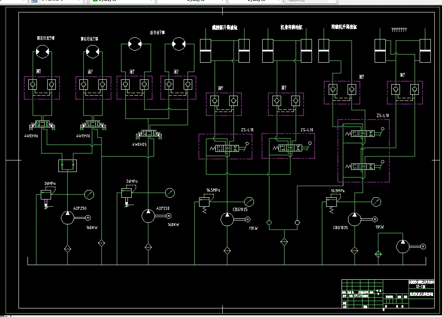Image resolution: width=442 pixels, height=317 pixels.
Task: Select the 160KW label under the 4WEH25 pump
Action: click(173, 225)
